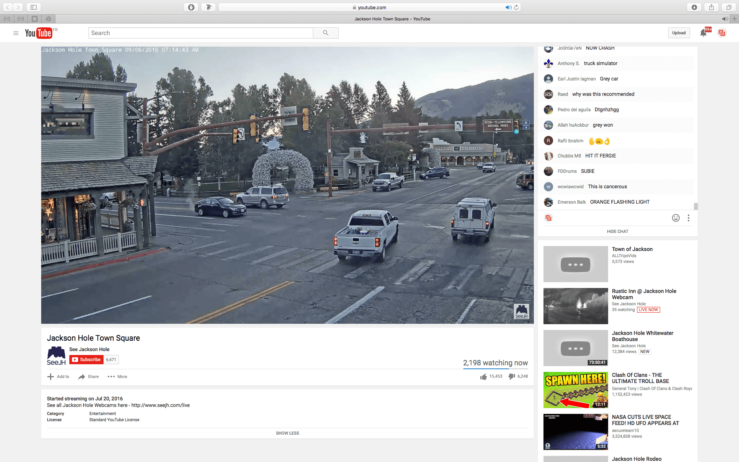Image resolution: width=739 pixels, height=462 pixels.
Task: Open the fourth pinned tab
Action: point(48,19)
